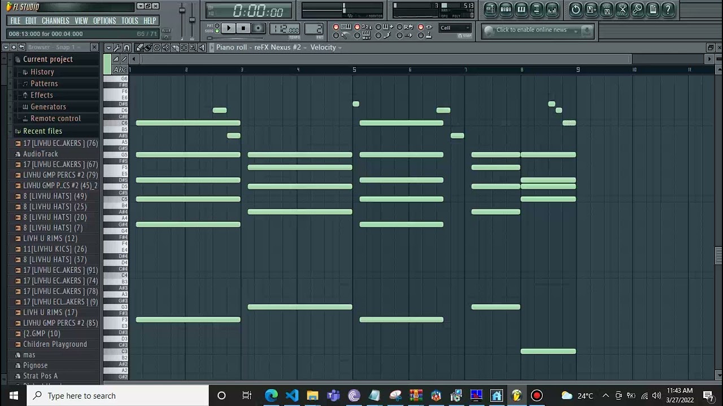Open the Step Sequencer view icon

506,9
